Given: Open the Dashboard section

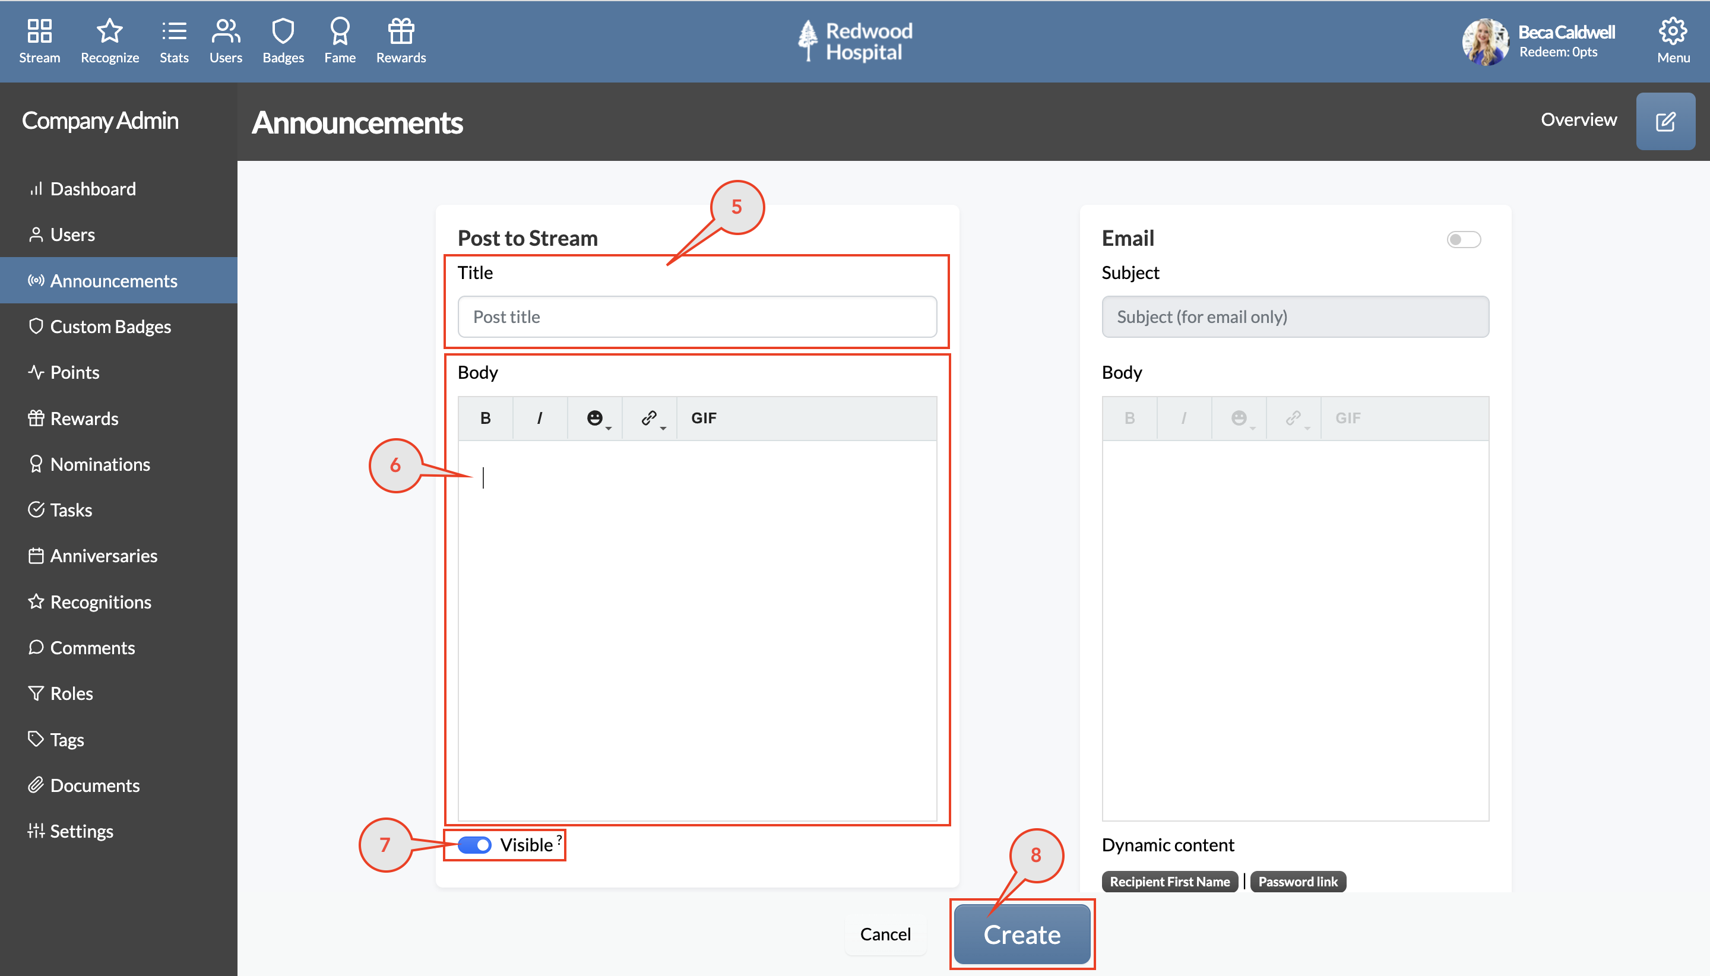Looking at the screenshot, I should click(93, 188).
